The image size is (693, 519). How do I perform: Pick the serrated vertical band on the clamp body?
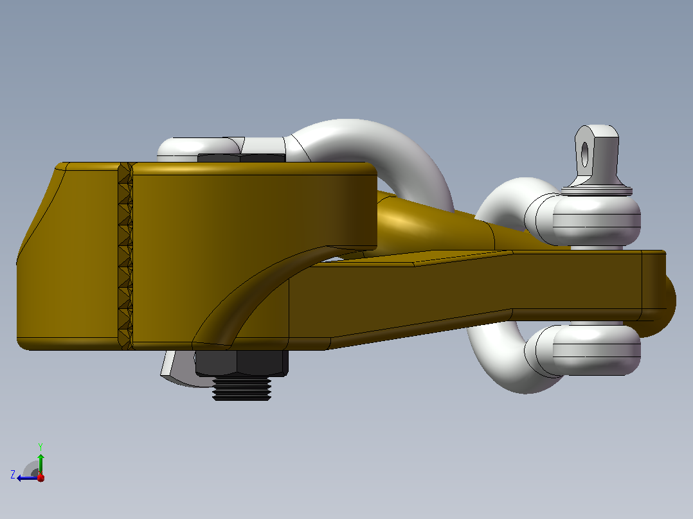pyautogui.click(x=125, y=256)
